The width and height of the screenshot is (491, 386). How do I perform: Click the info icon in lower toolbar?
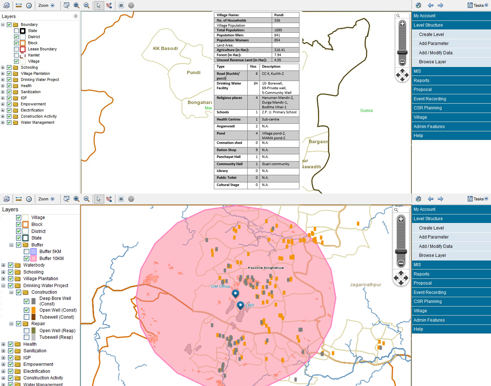tap(131, 199)
